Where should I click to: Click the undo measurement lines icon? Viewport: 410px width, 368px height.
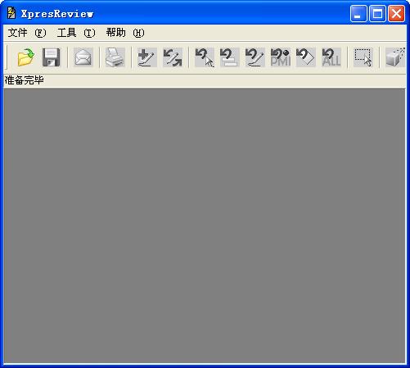(230, 57)
